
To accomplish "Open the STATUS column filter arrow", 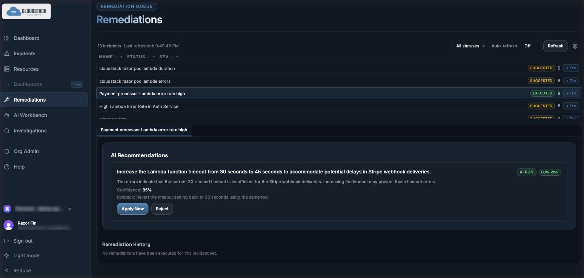I will (x=154, y=57).
